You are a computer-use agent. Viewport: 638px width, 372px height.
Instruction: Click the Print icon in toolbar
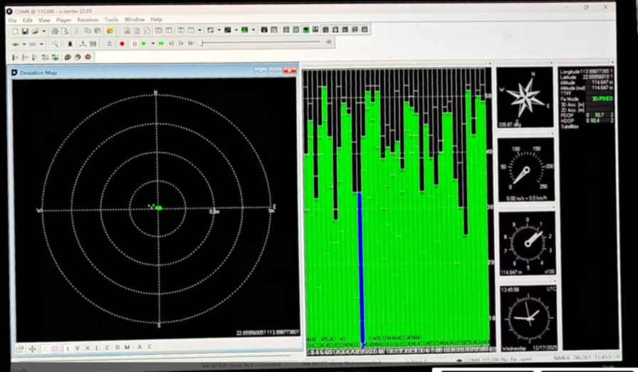click(x=55, y=31)
